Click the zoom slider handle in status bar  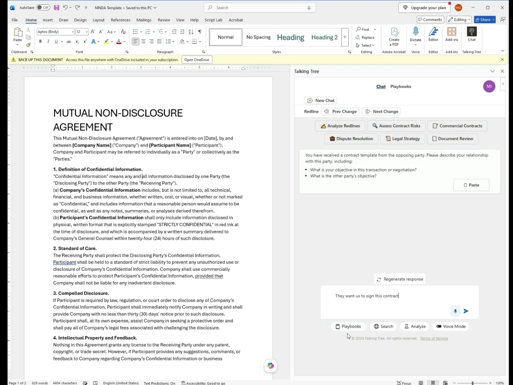point(472,383)
